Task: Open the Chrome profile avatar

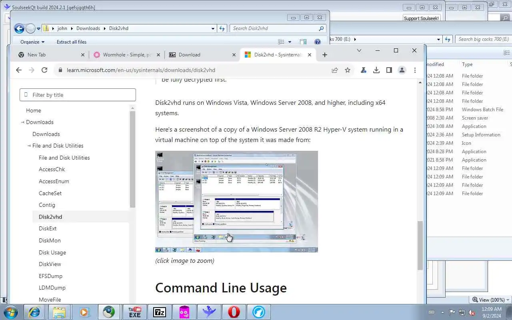Action: tap(402, 70)
